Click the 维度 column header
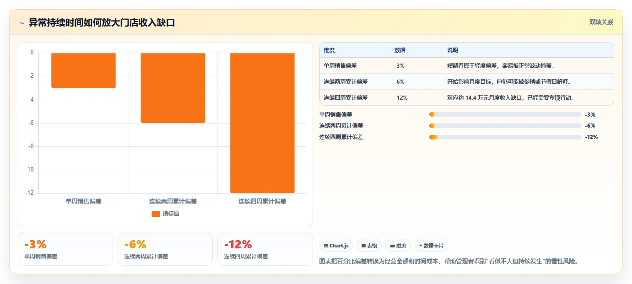Image resolution: width=632 pixels, height=284 pixels. (329, 50)
